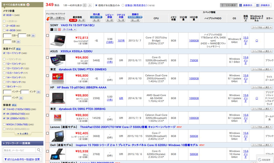Image resolution: width=274 pixels, height=163 pixels.
Task: Uncheck フルHD (1920x1080) resolution filter
Action: (4, 109)
